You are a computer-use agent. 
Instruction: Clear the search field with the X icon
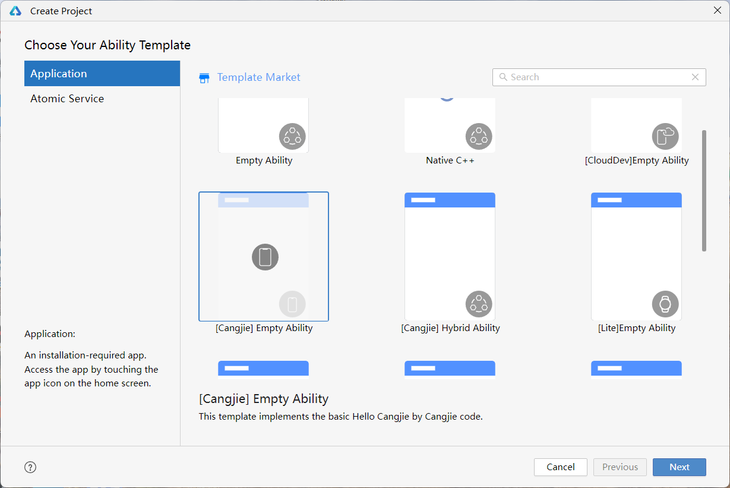pos(696,77)
